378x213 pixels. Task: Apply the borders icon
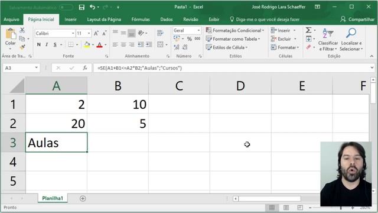(x=71, y=44)
